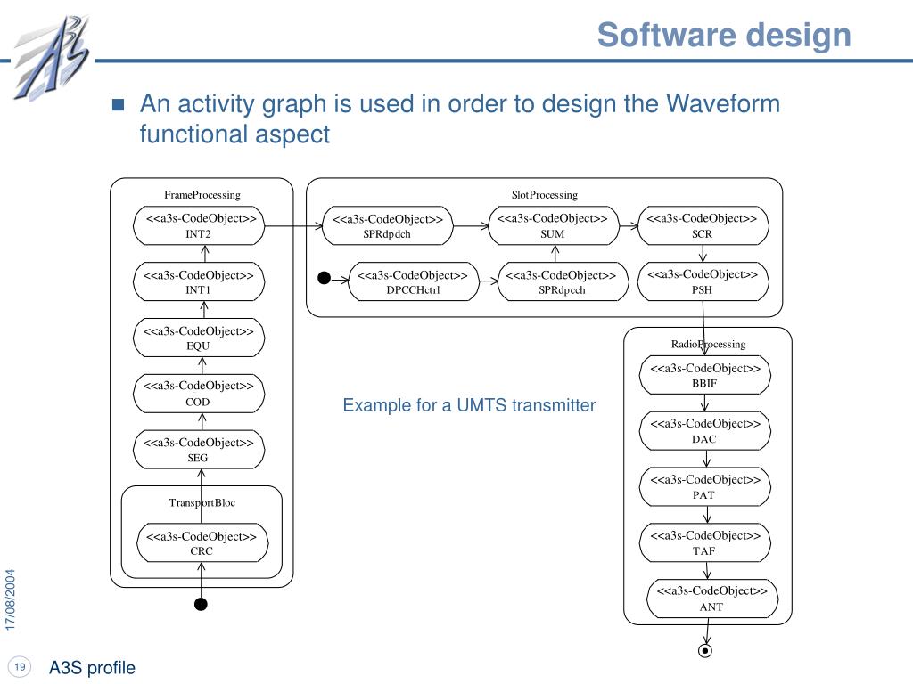Select the COD code object node
Image resolution: width=913 pixels, height=684 pixels.
click(199, 394)
